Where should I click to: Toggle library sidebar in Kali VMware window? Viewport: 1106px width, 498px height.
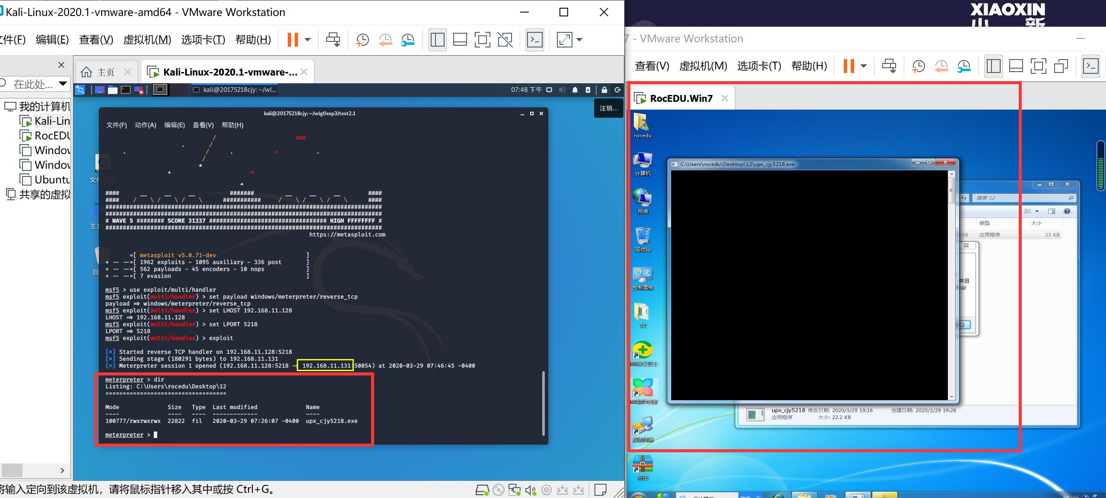click(437, 40)
